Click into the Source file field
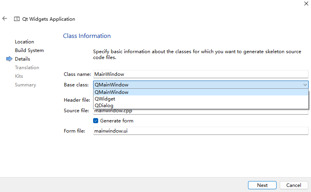Screen dimensions: 311x192 pyautogui.click(x=201, y=111)
